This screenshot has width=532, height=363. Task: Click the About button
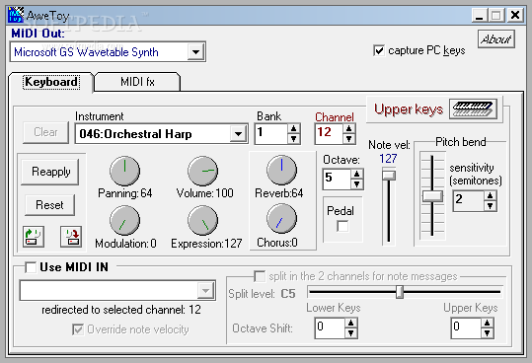click(x=496, y=39)
